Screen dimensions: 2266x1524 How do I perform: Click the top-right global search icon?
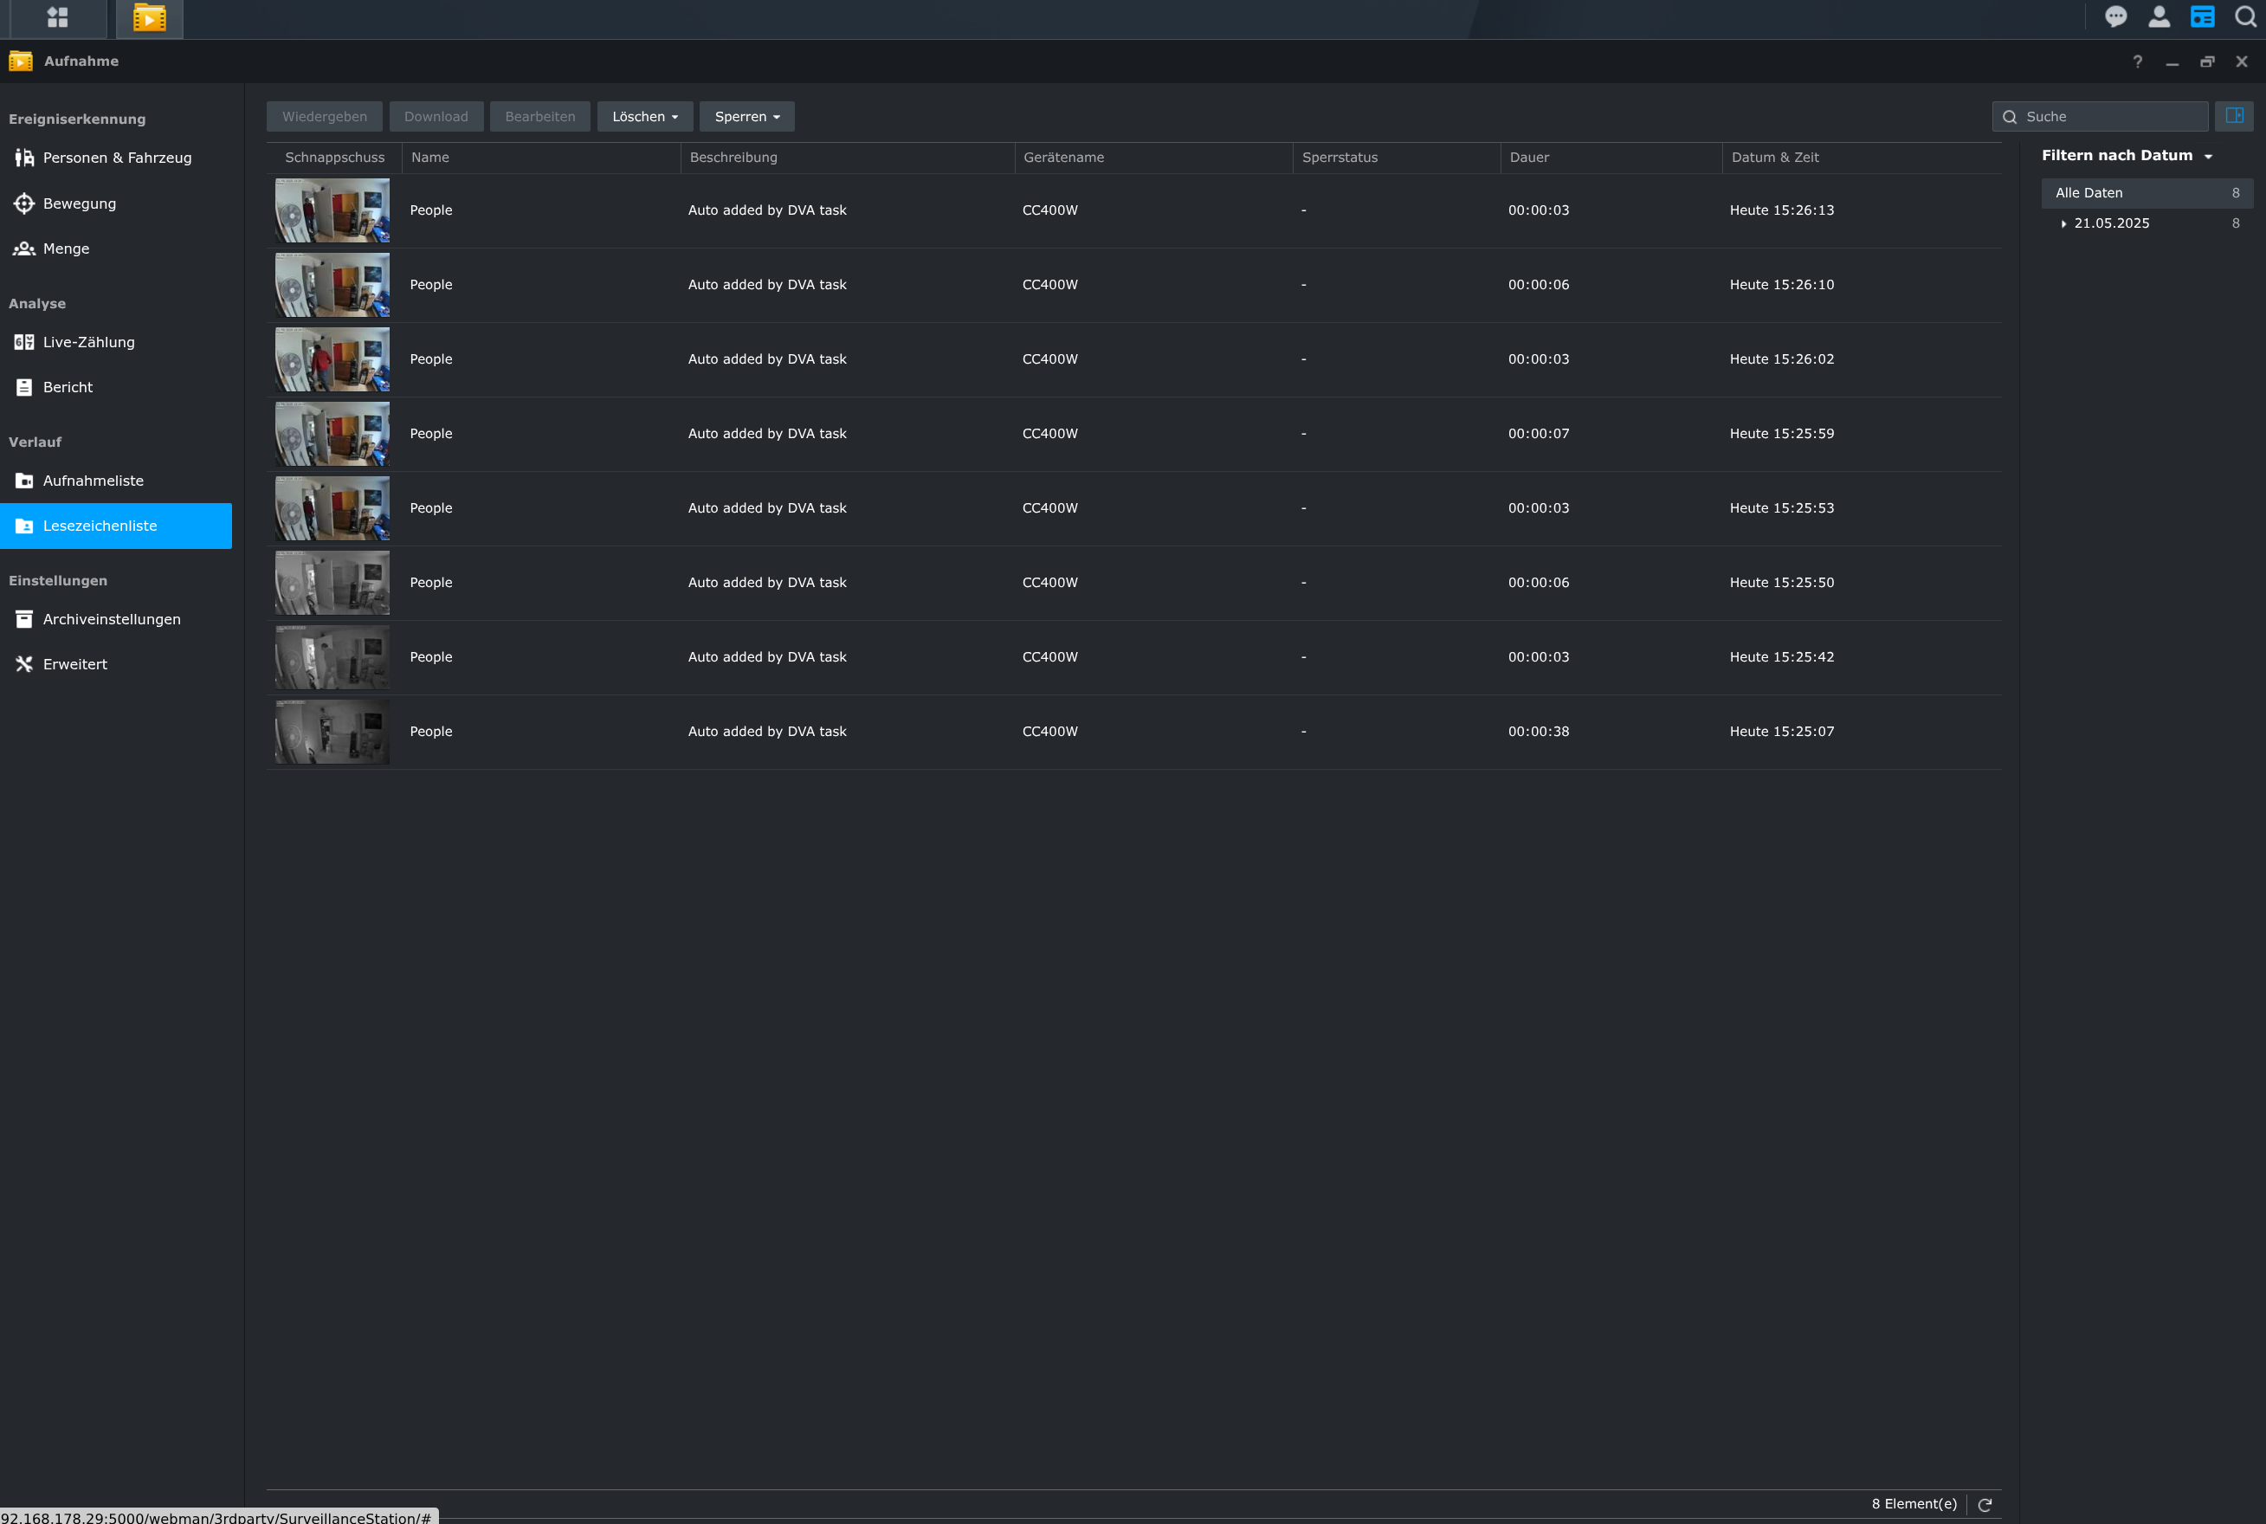[x=2244, y=16]
